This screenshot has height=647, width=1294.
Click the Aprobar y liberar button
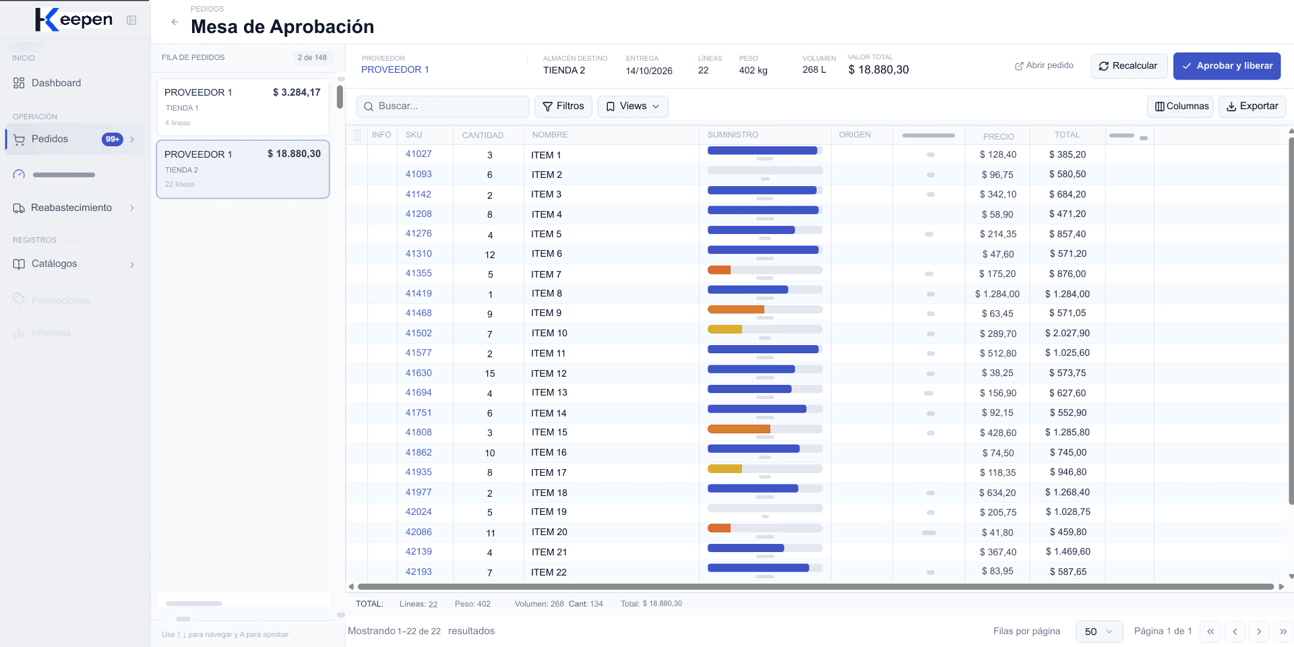coord(1227,66)
